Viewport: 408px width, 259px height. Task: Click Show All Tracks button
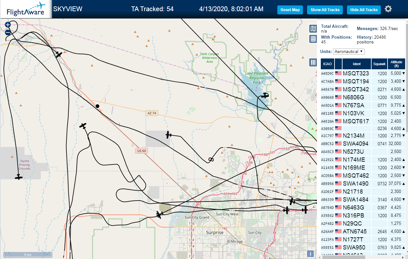(325, 10)
